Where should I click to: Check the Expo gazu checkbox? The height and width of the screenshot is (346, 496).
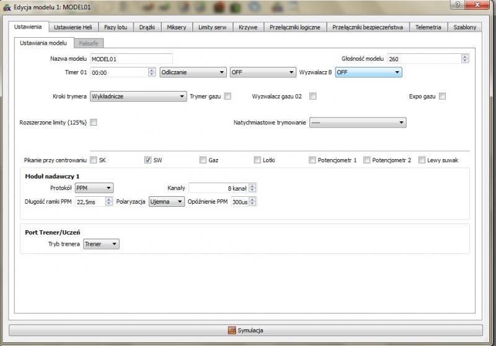tap(442, 96)
